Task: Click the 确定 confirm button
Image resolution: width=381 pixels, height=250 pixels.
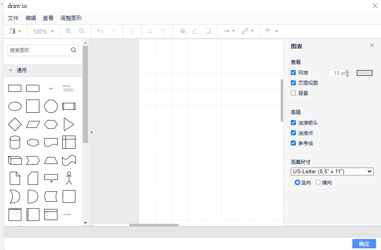Action: (x=364, y=244)
